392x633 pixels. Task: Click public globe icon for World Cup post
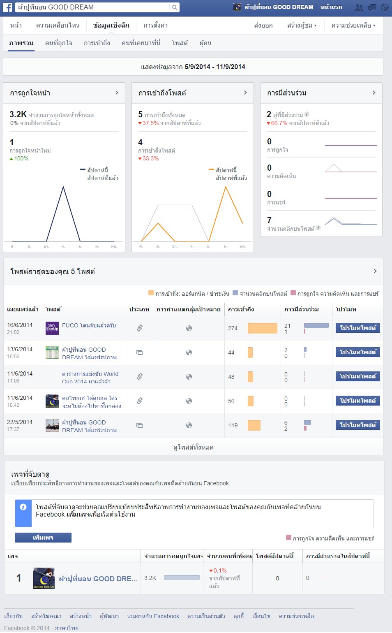(x=189, y=377)
